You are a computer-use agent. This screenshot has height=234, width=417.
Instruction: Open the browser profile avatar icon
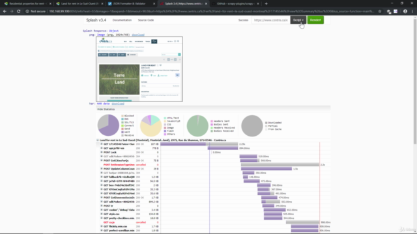click(405, 12)
